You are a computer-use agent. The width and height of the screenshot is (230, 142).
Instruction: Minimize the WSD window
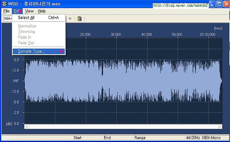tap(212, 4)
